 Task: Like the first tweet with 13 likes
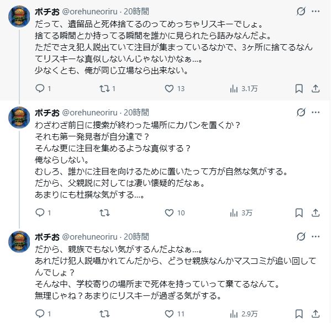[168, 88]
